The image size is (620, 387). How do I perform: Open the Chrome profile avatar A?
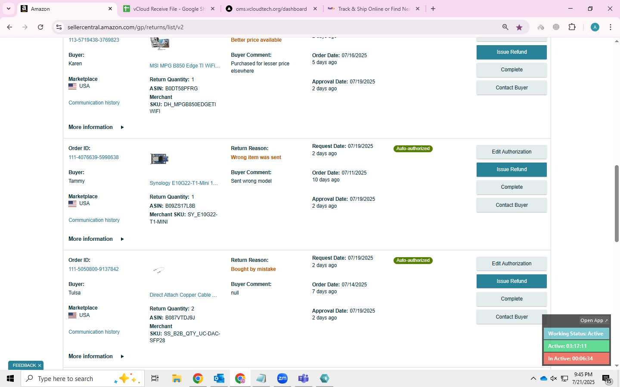click(595, 27)
